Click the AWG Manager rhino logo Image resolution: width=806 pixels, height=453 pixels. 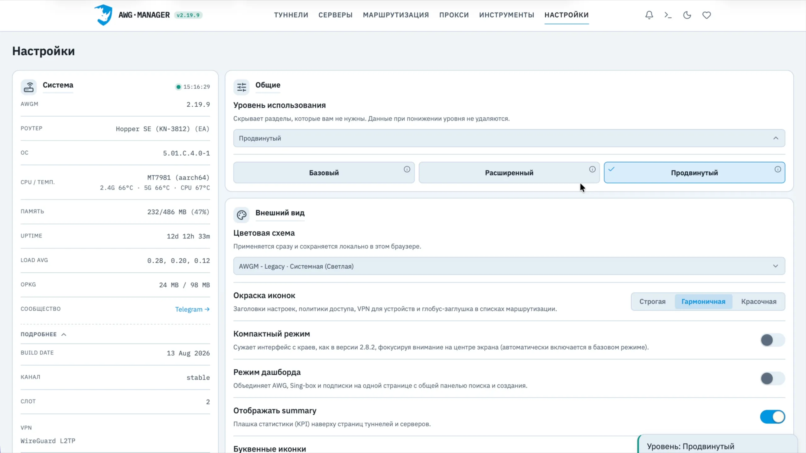(x=103, y=15)
